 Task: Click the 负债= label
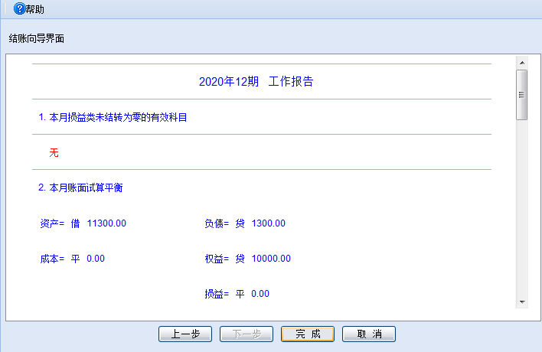click(217, 223)
